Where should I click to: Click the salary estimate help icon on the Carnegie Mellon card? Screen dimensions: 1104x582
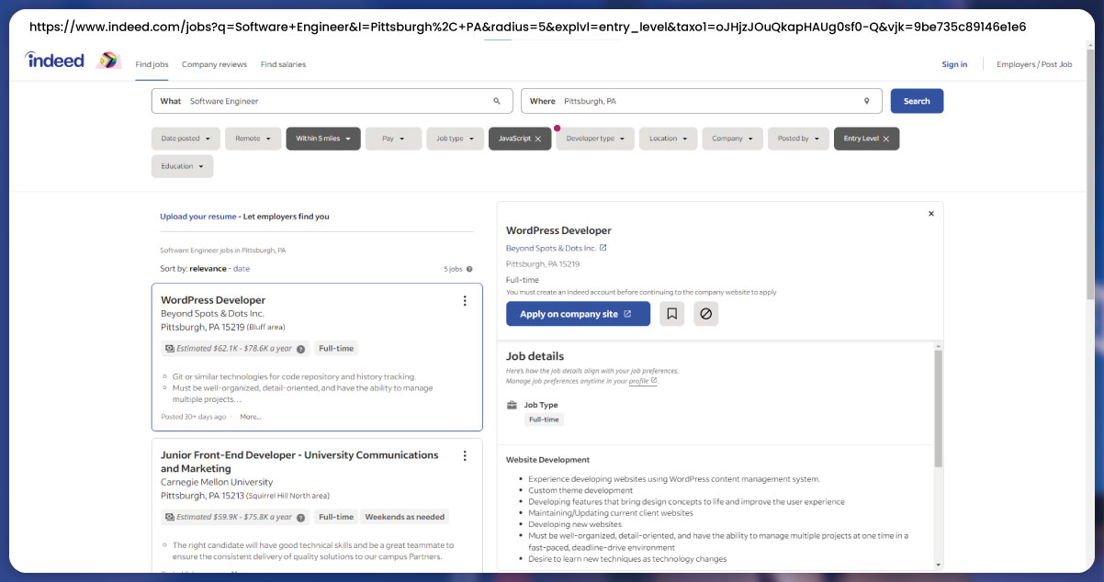[301, 517]
